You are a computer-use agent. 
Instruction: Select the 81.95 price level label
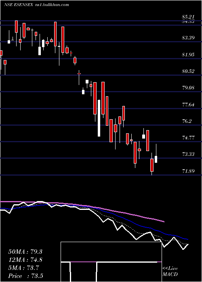click(x=188, y=54)
